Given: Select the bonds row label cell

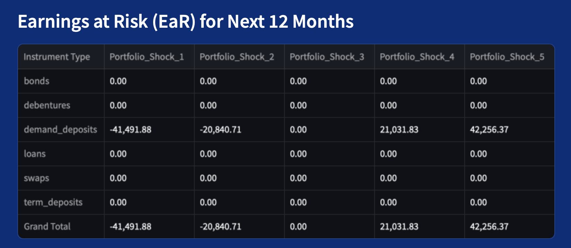Looking at the screenshot, I should (37, 81).
